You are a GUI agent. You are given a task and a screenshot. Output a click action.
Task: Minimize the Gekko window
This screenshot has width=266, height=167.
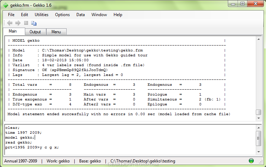(x=233, y=4)
